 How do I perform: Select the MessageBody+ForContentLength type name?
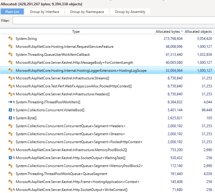[74, 63]
